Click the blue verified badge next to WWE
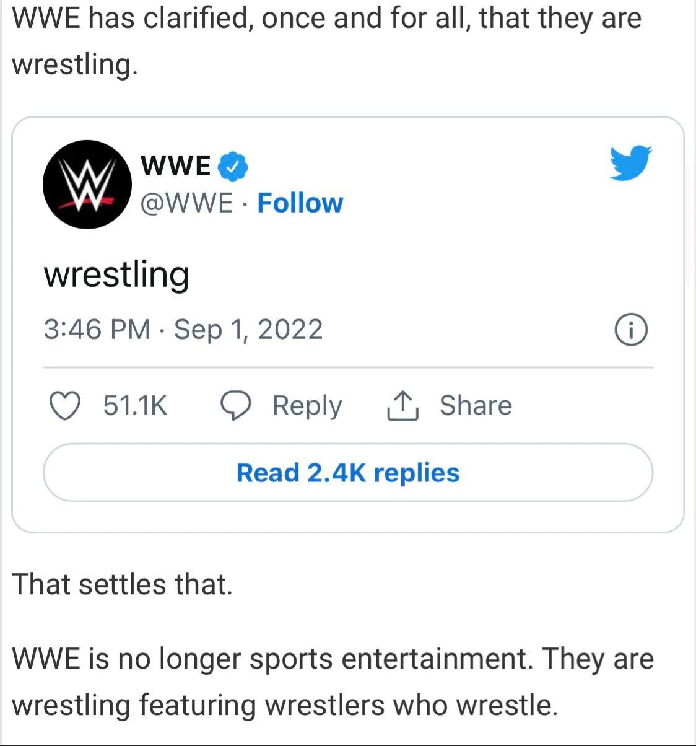The width and height of the screenshot is (696, 746). point(233,165)
